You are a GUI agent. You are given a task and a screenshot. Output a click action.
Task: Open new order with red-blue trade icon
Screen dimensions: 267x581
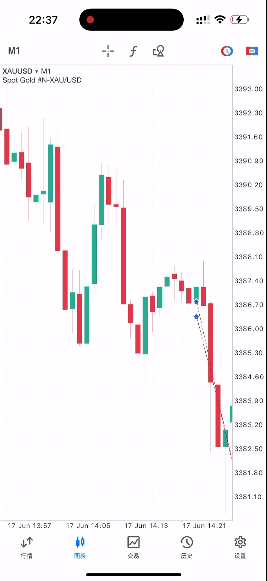coord(252,51)
